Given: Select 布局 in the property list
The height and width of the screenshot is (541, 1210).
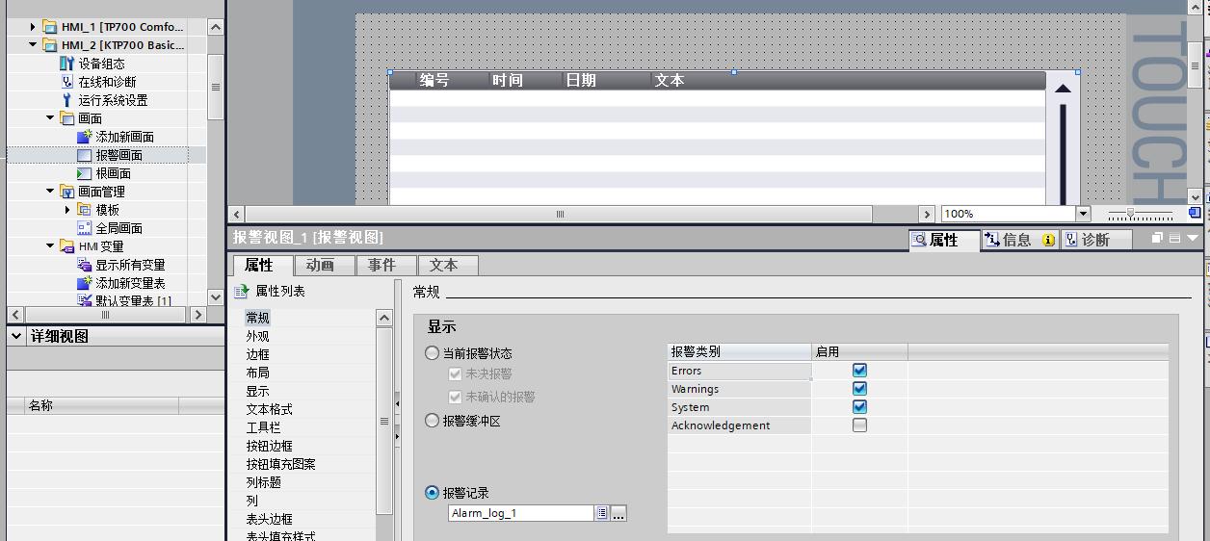Looking at the screenshot, I should point(258,373).
